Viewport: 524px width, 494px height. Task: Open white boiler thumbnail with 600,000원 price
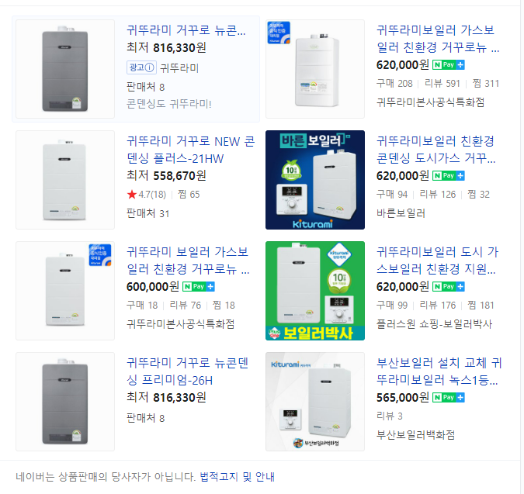pos(65,290)
